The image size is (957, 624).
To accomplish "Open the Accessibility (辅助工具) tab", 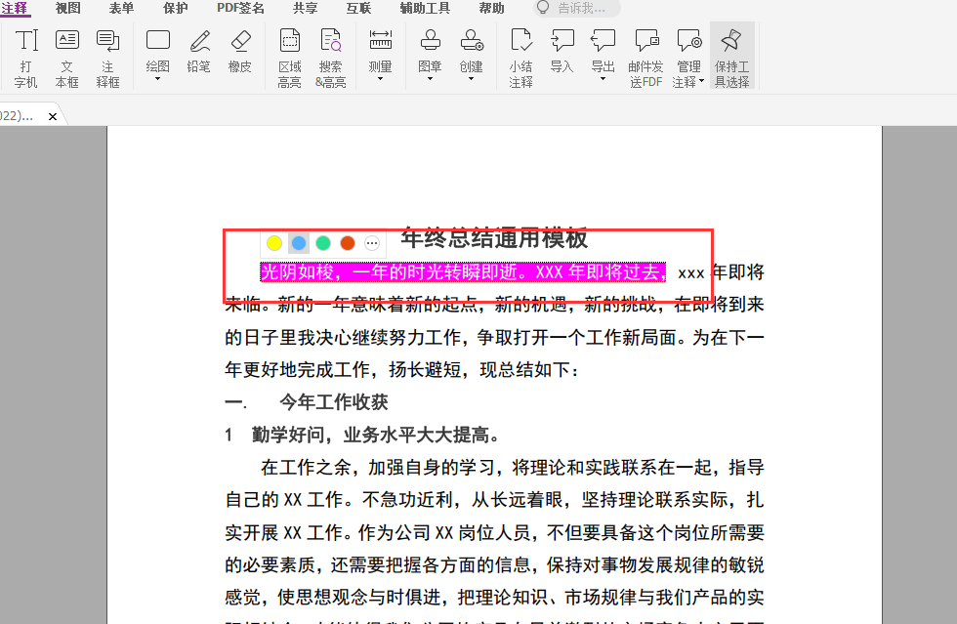I will (425, 8).
